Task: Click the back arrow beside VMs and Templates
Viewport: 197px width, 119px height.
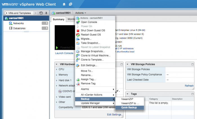Action: [x=6, y=13]
